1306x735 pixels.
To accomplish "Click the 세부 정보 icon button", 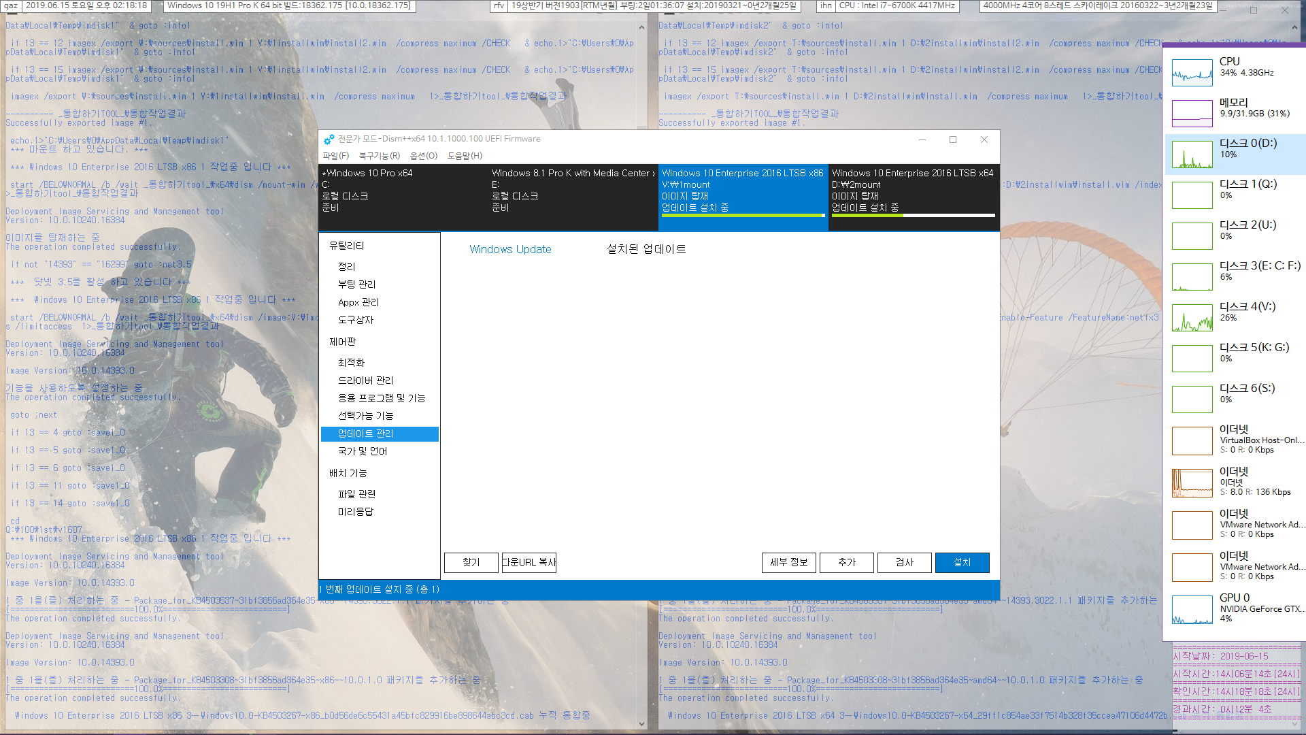I will coord(786,561).
